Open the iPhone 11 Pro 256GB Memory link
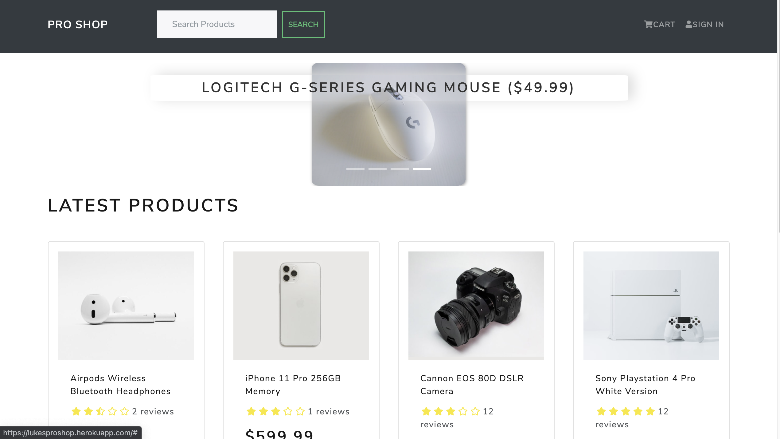This screenshot has width=780, height=439. (x=293, y=385)
